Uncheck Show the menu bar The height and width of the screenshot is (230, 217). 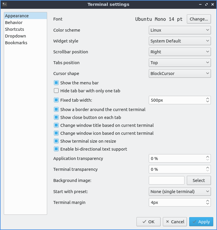pyautogui.click(x=57, y=83)
